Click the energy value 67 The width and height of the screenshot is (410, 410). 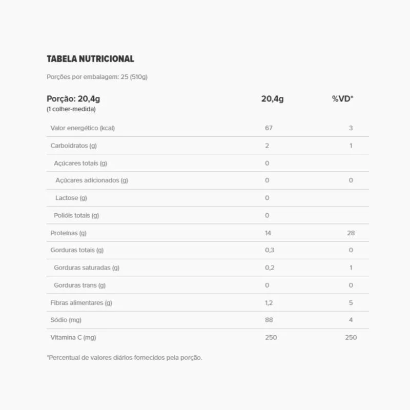[x=269, y=128]
